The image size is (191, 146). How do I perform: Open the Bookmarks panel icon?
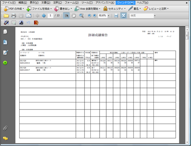pyautogui.click(x=5, y=42)
